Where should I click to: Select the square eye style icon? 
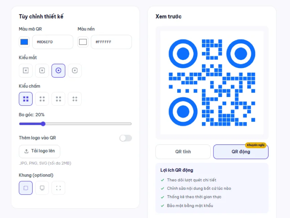click(26, 70)
